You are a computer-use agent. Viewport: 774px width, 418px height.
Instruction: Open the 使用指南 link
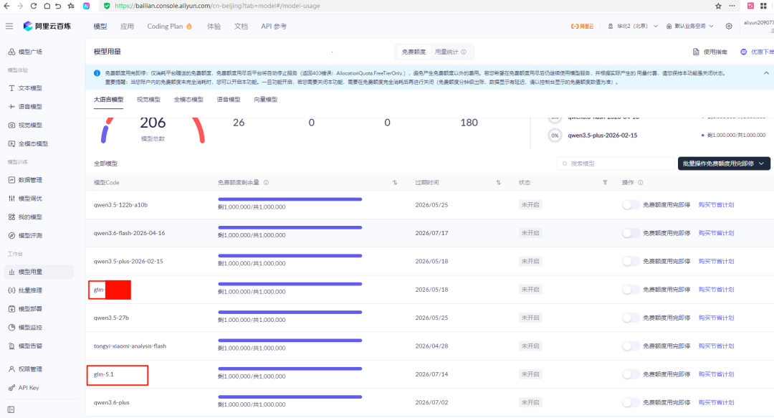[709, 52]
